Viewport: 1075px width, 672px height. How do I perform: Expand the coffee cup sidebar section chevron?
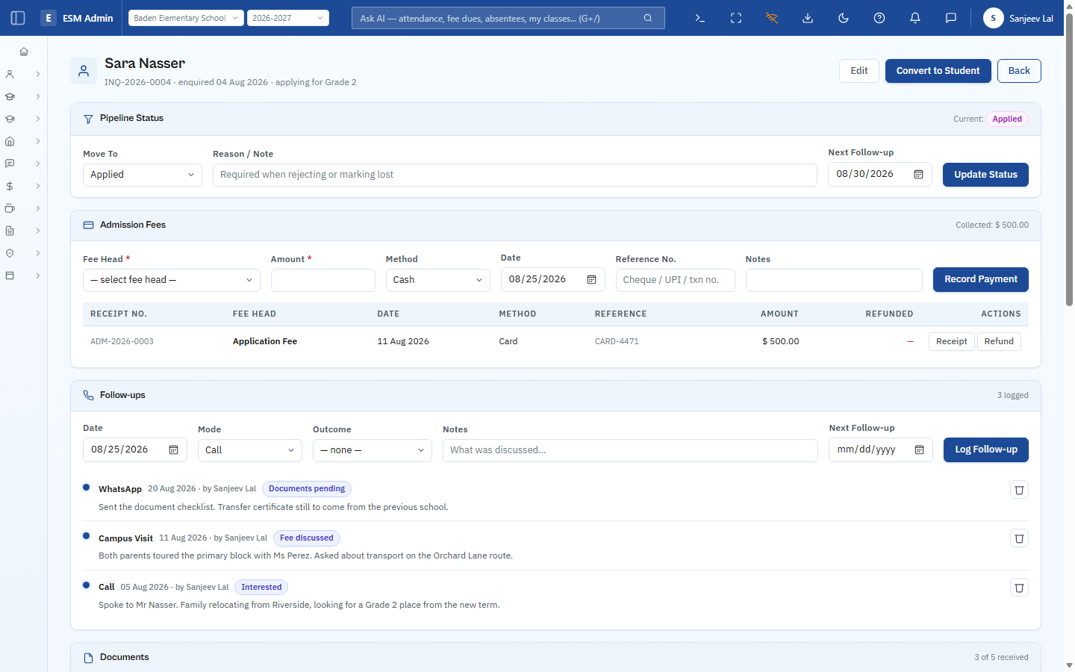pos(37,208)
